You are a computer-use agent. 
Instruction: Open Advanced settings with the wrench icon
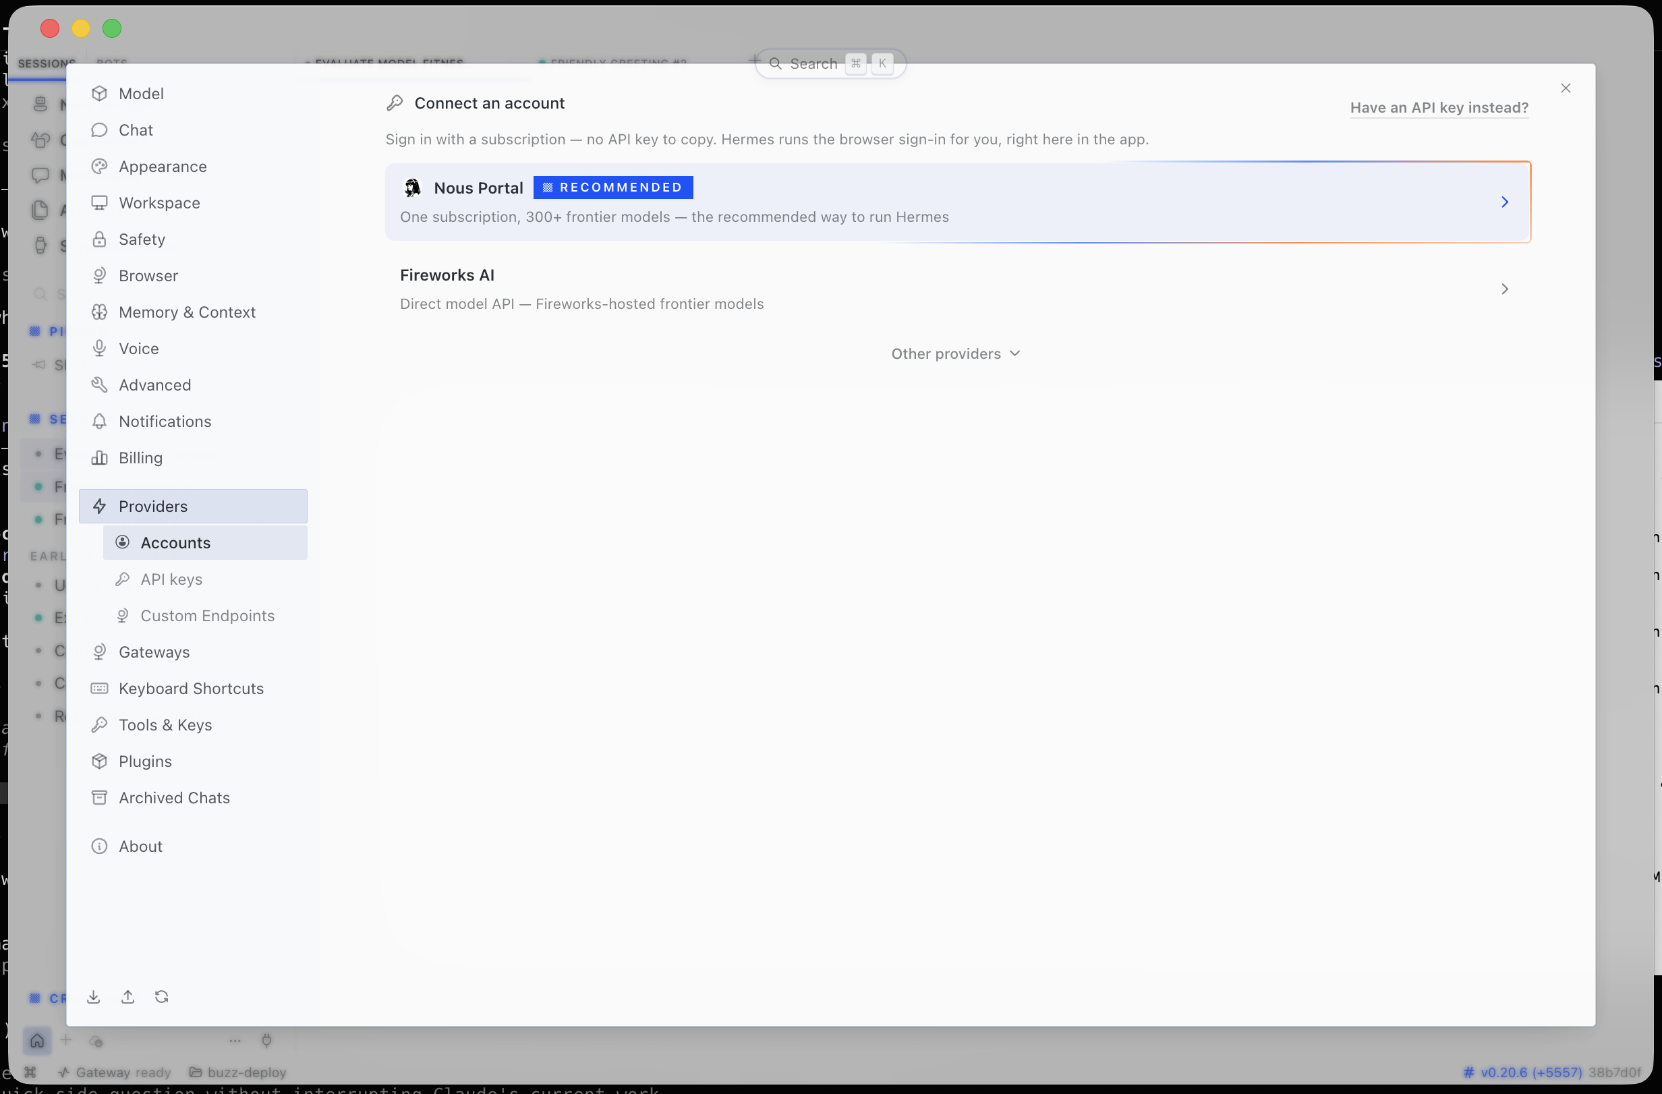tap(193, 384)
